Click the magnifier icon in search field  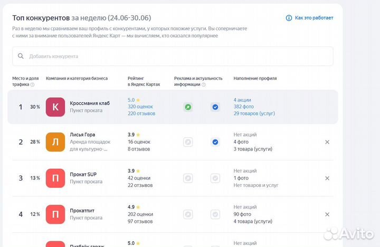coord(21,56)
